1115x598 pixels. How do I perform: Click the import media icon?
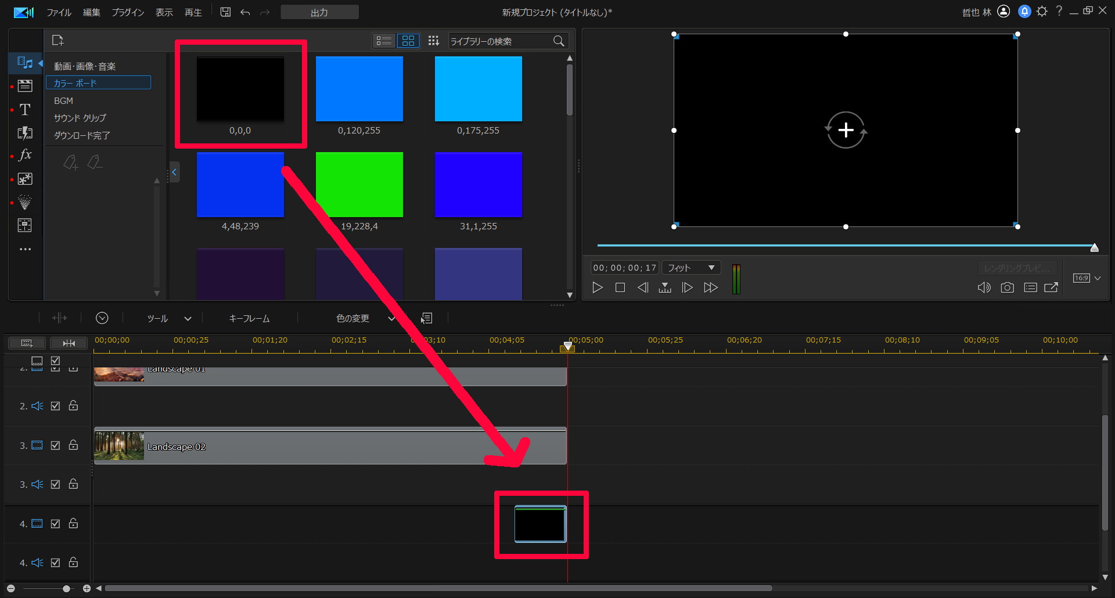coord(57,40)
